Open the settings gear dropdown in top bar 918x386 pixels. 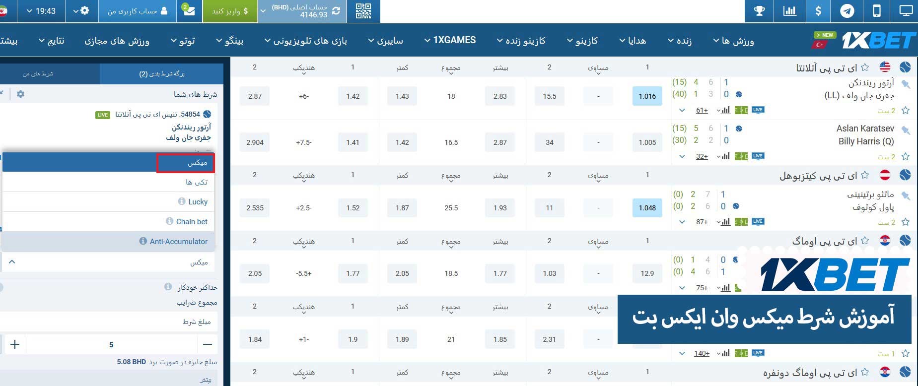81,11
